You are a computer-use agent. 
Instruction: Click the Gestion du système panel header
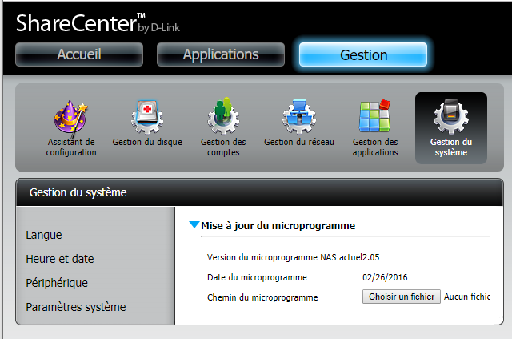click(78, 192)
